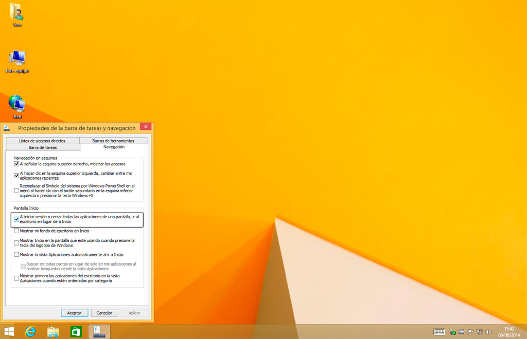The width and height of the screenshot is (527, 339).
Task: Select the Este equipo desktop icon
Action: (17, 62)
